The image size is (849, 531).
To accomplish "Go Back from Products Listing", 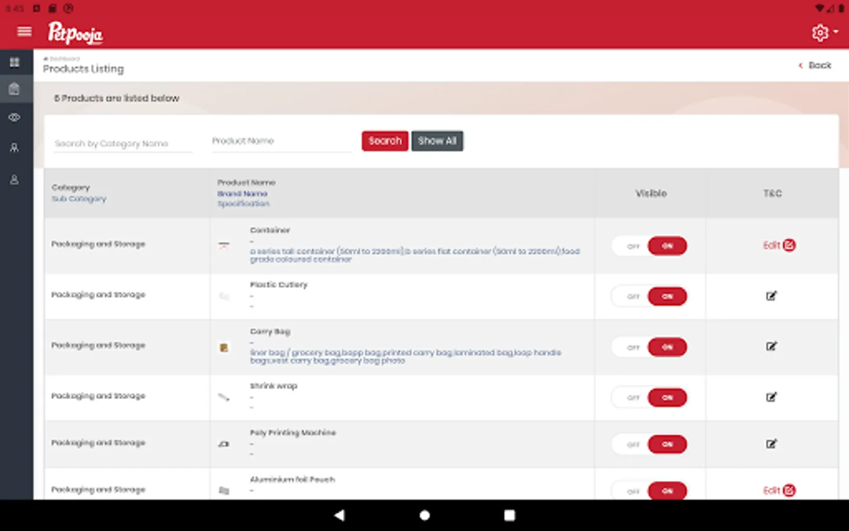I will click(x=815, y=65).
